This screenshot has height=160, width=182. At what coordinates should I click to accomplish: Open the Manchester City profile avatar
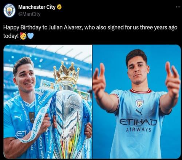(9, 11)
